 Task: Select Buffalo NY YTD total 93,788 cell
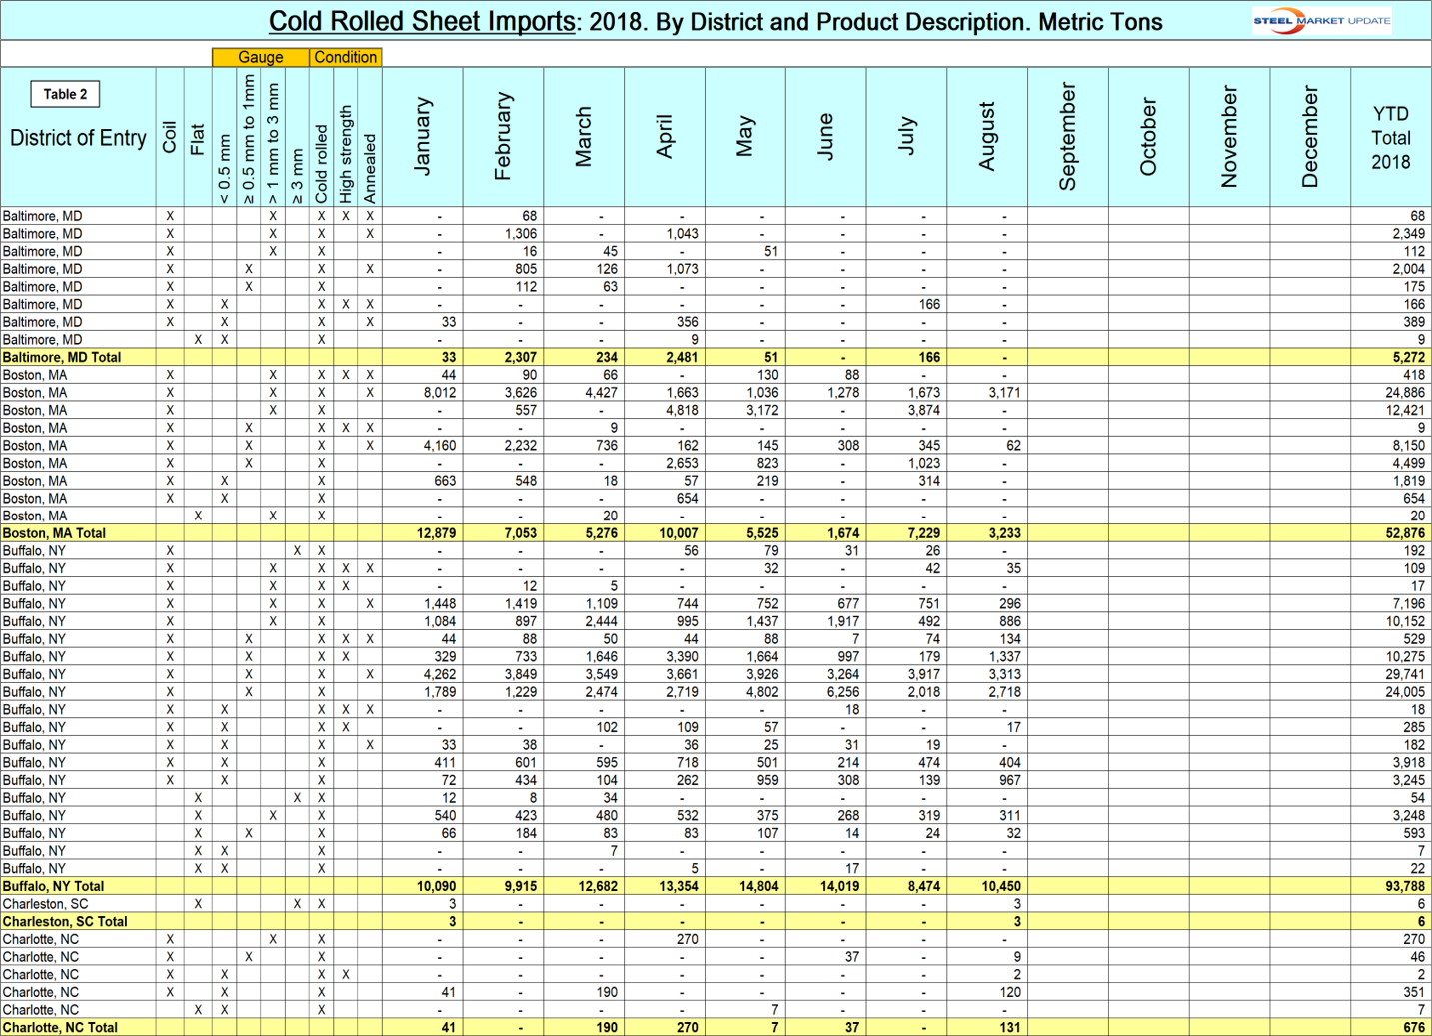pyautogui.click(x=1405, y=886)
